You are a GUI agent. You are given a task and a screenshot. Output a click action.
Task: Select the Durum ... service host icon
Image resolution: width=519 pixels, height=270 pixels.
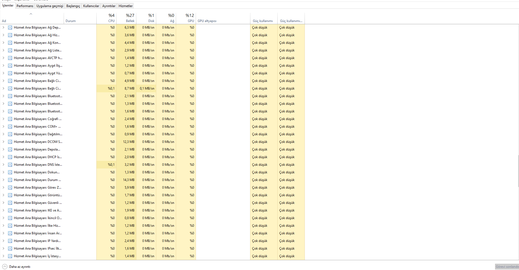pos(10,180)
